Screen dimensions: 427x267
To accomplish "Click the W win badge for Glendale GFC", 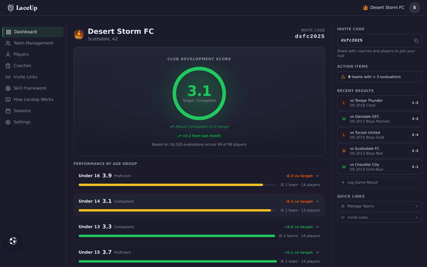I will tap(344, 119).
